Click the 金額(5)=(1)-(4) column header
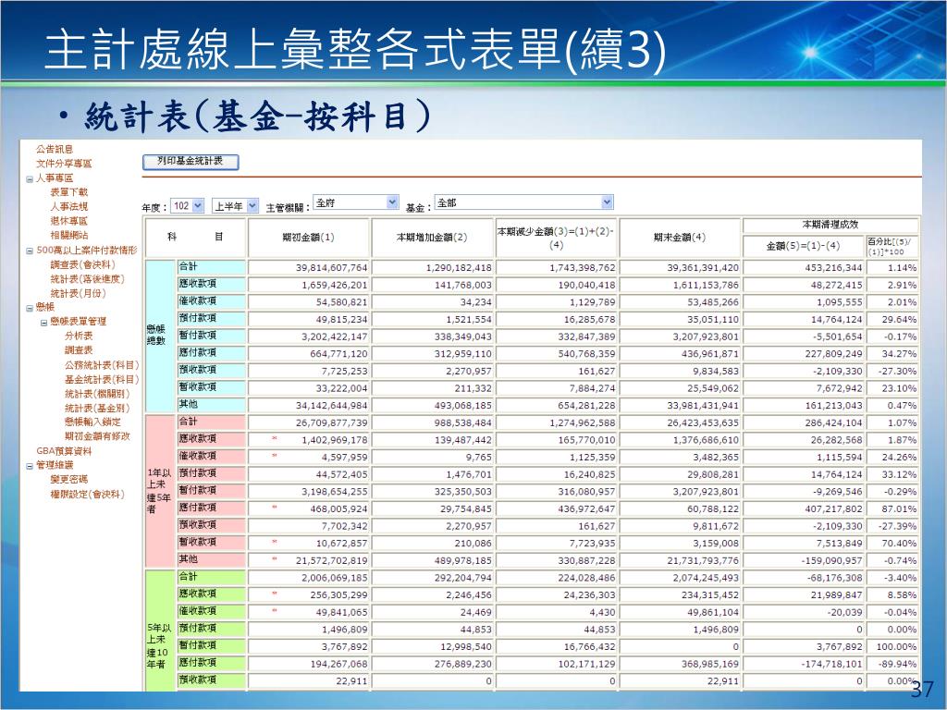The image size is (947, 710). pyautogui.click(x=803, y=246)
